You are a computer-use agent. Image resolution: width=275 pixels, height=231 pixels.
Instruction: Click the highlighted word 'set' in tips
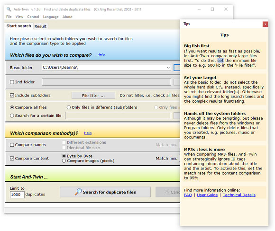click(x=220, y=61)
